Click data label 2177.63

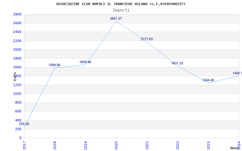(147, 39)
